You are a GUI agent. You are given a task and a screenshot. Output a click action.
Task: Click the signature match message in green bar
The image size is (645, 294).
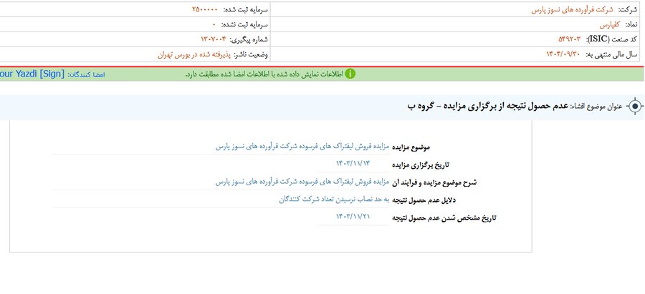[264, 74]
